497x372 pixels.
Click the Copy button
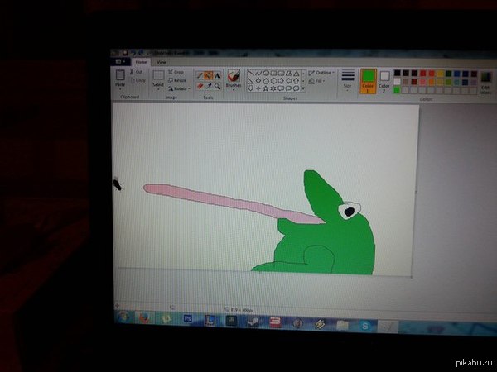click(138, 80)
